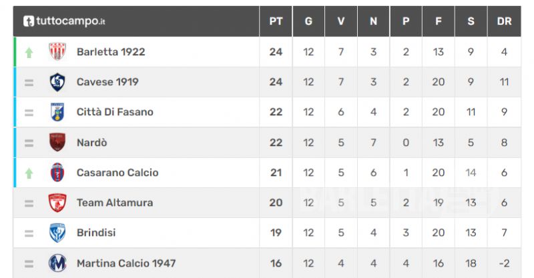Viewport: 534px width, 278px height.
Task: Click Barletta's green up-arrow indicator
Action: (x=29, y=53)
